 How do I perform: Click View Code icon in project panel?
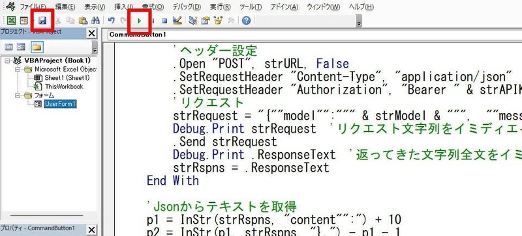(9, 47)
